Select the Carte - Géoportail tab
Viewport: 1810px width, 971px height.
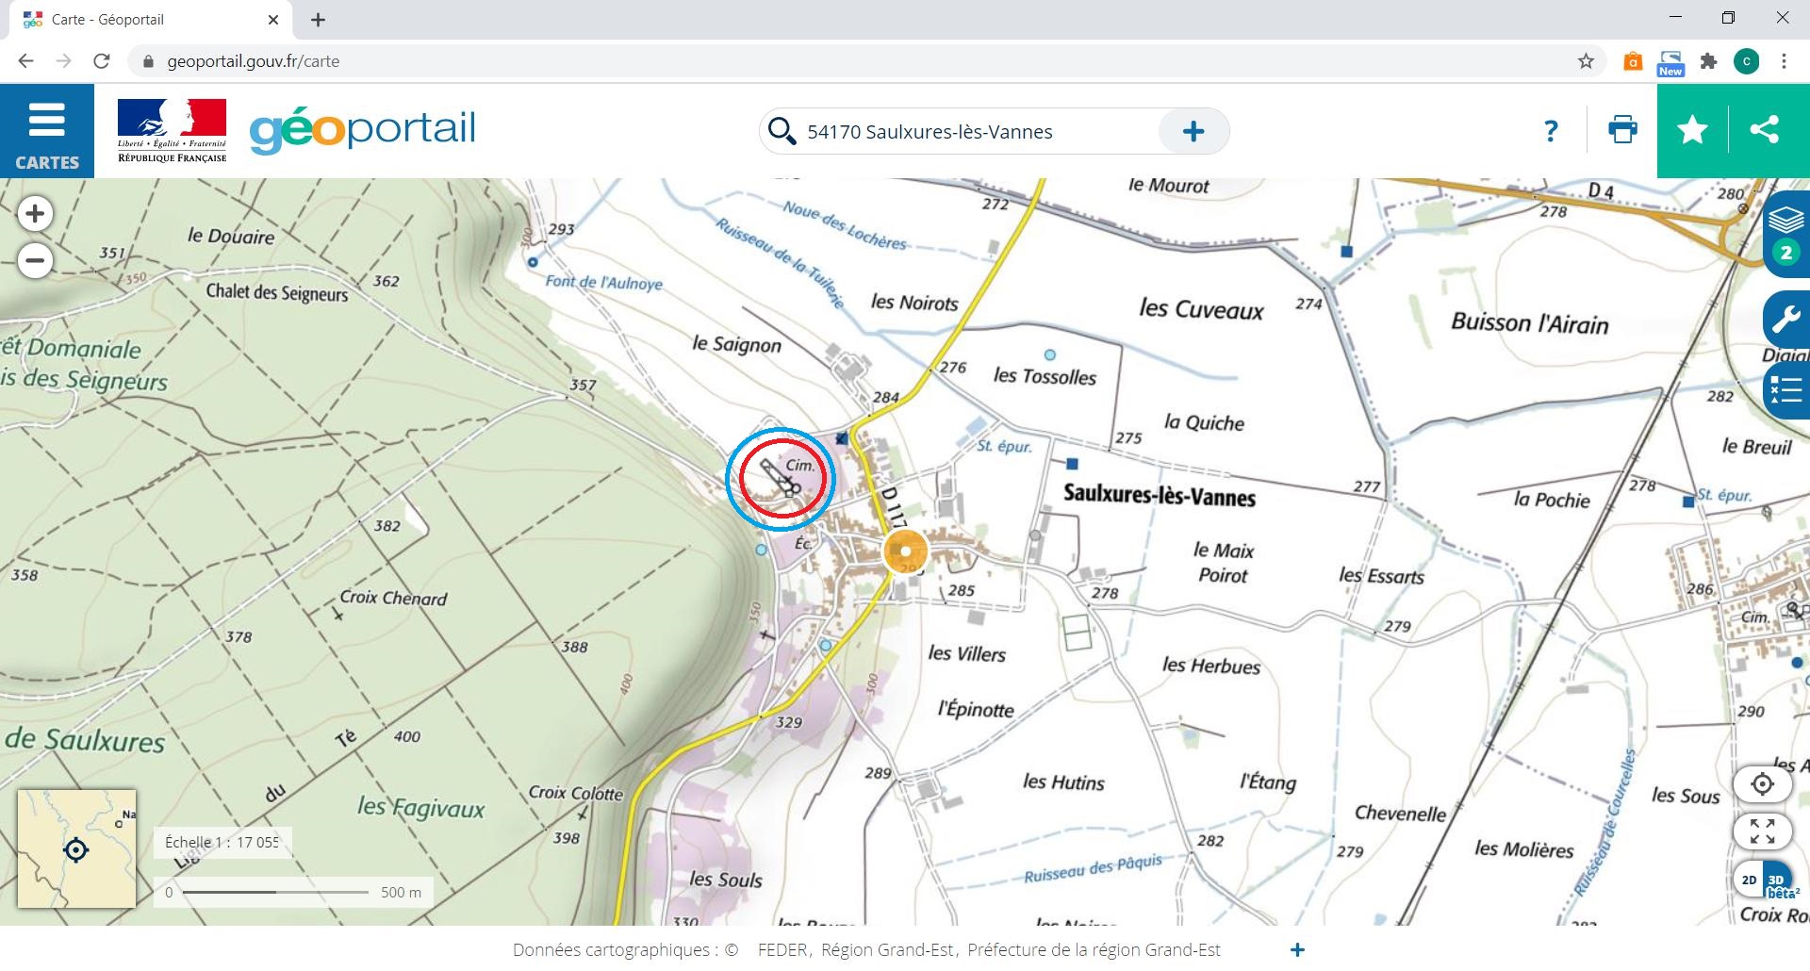[x=151, y=20]
